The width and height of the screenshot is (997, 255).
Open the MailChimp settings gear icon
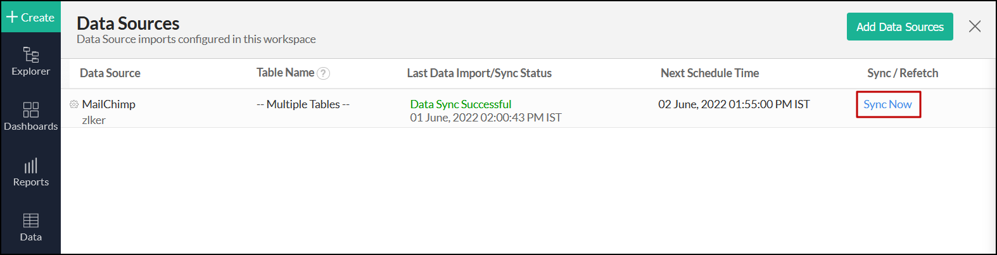tap(74, 104)
